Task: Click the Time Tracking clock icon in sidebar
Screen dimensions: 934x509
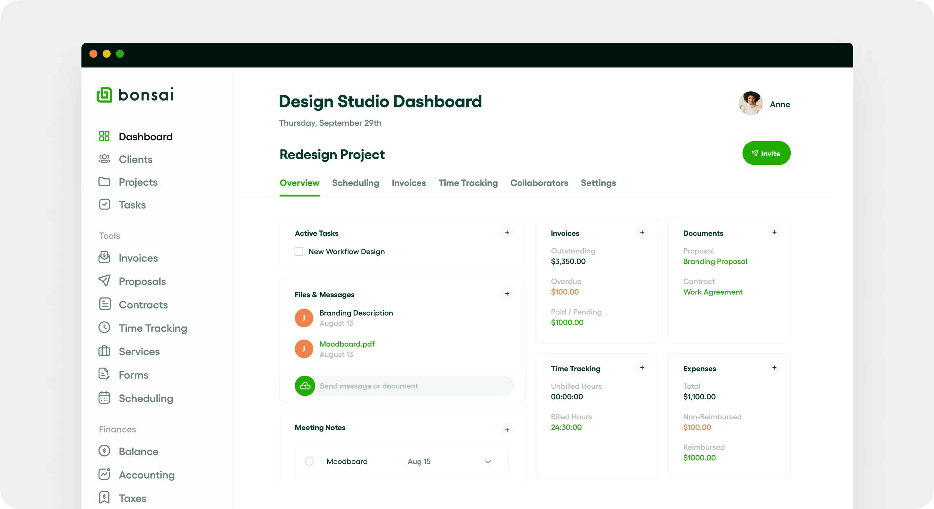Action: point(104,327)
